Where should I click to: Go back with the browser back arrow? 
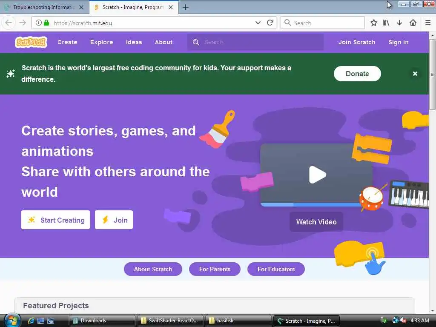9,23
